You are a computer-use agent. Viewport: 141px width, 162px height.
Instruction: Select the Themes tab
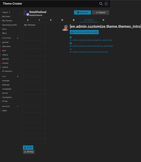(x=89, y=20)
